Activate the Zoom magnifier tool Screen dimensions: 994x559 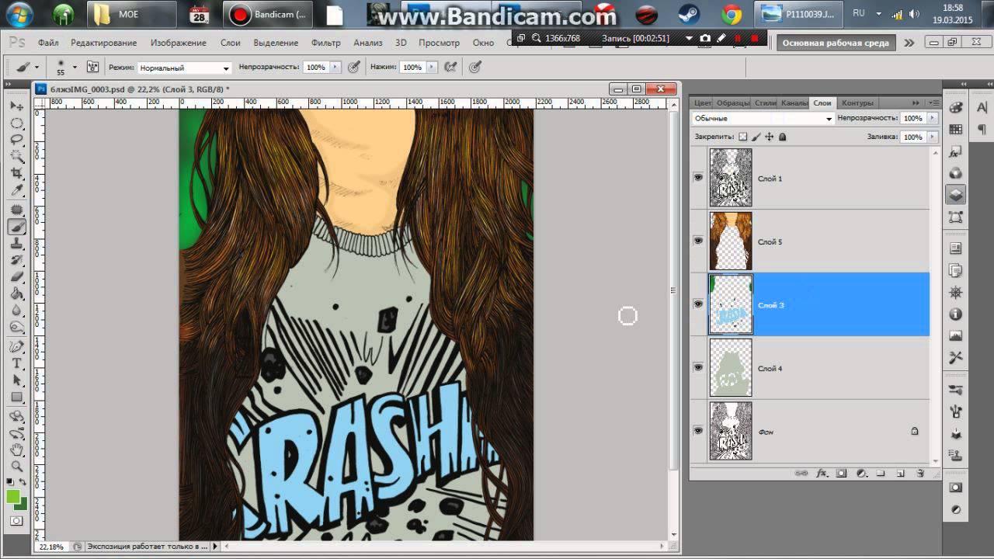click(x=16, y=466)
